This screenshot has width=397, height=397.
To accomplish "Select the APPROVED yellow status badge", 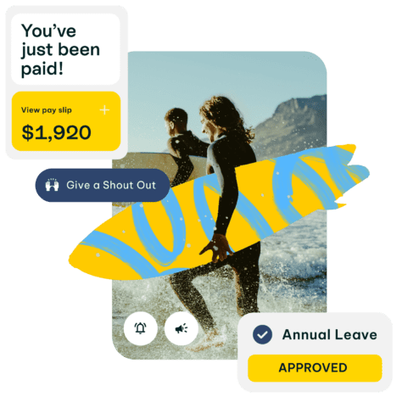I will 315,368.
